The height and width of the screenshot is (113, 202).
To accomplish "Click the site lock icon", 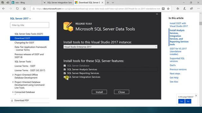I will [x=34, y=9].
